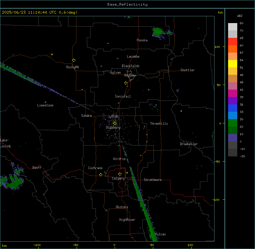The image size is (255, 249).
Task: Click the dBZ legend heading
Action: click(240, 16)
